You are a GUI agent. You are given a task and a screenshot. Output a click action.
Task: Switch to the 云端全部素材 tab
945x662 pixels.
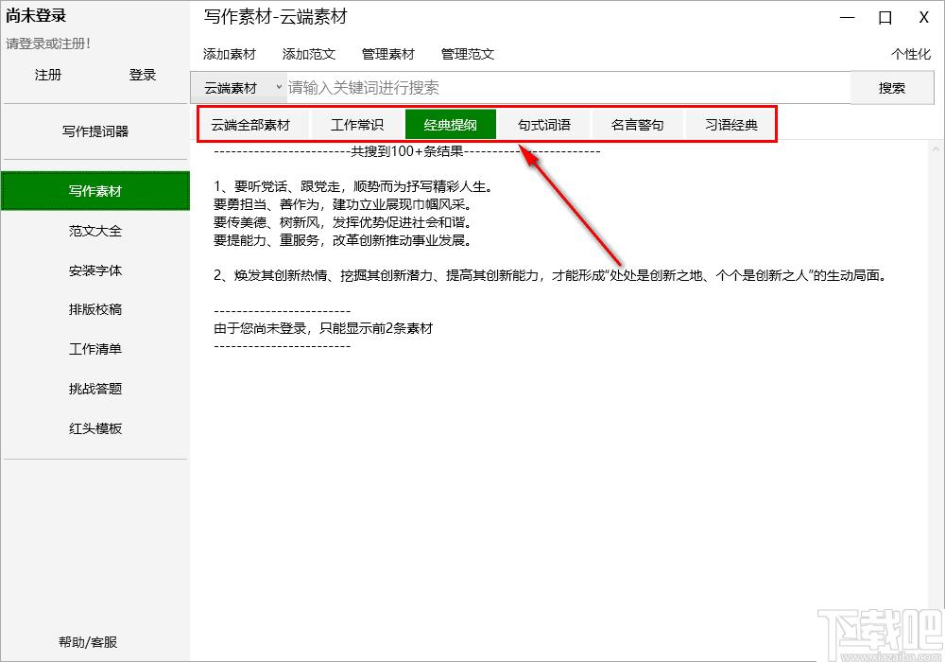250,125
